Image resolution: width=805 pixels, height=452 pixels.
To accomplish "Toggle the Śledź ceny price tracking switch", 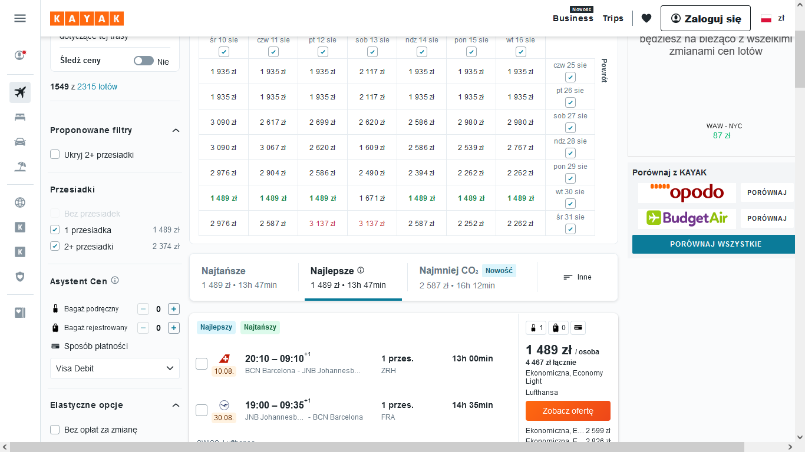I will click(143, 61).
